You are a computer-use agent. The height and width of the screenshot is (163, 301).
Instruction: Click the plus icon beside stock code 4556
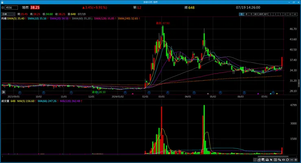[3, 7]
